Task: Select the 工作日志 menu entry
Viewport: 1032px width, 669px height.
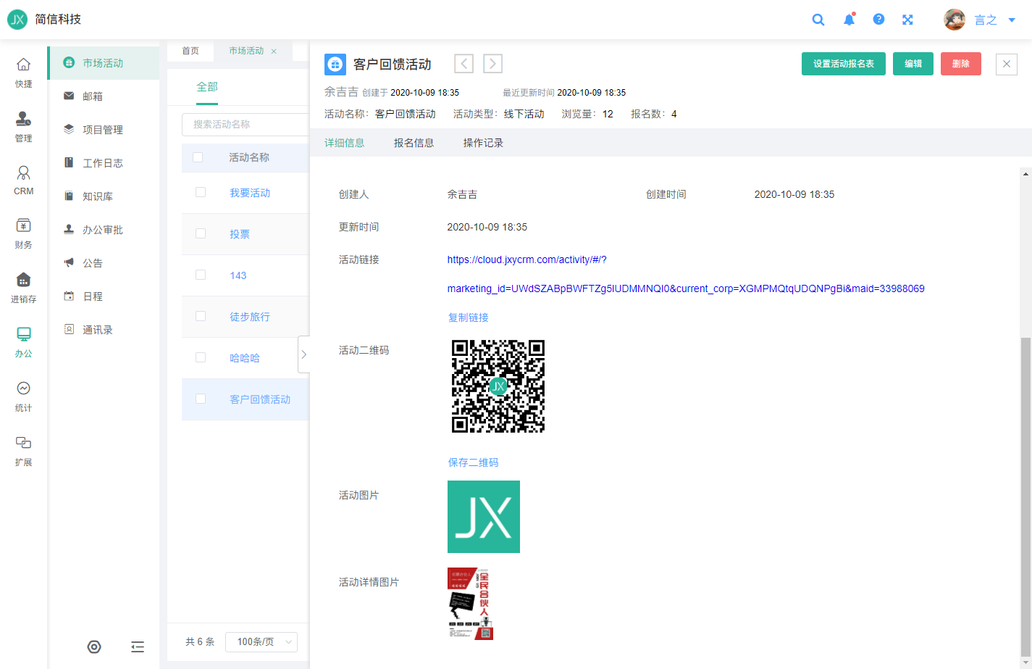Action: (x=103, y=163)
